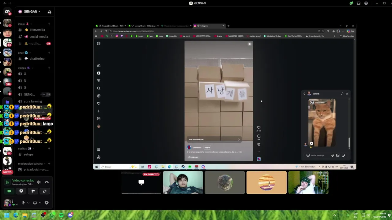Join the aura farming voice channel

tap(35, 101)
